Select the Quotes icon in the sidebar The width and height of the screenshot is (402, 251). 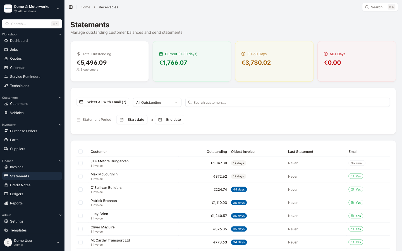6,58
